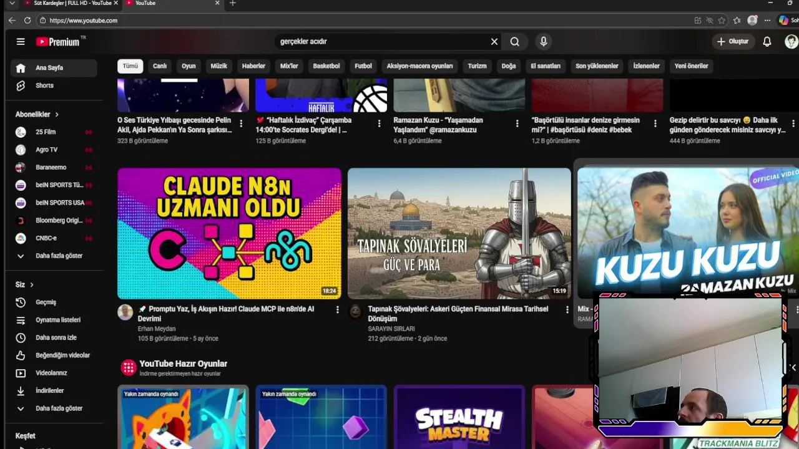Select the Oyun filter chip
Screen dimensions: 799x449
coord(189,66)
